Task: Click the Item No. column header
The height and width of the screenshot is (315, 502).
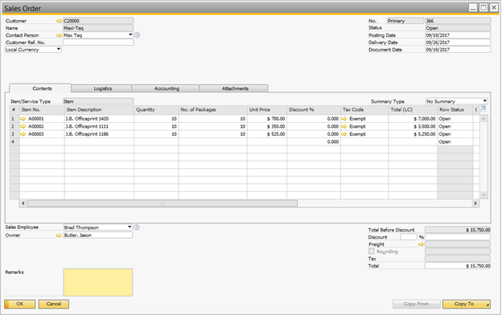Action: click(42, 110)
